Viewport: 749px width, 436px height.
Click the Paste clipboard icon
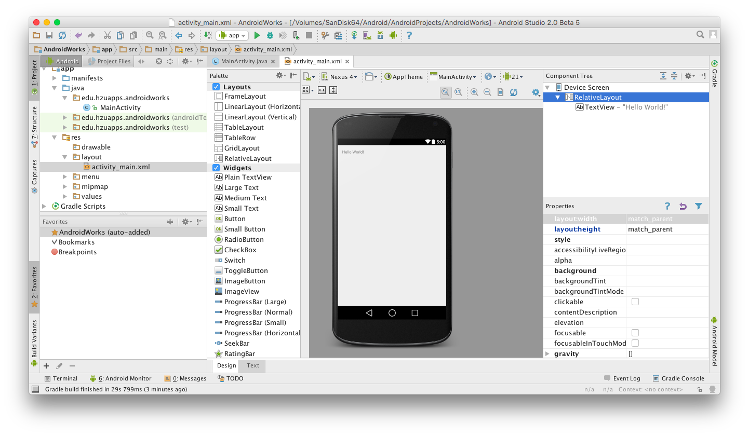click(x=133, y=35)
